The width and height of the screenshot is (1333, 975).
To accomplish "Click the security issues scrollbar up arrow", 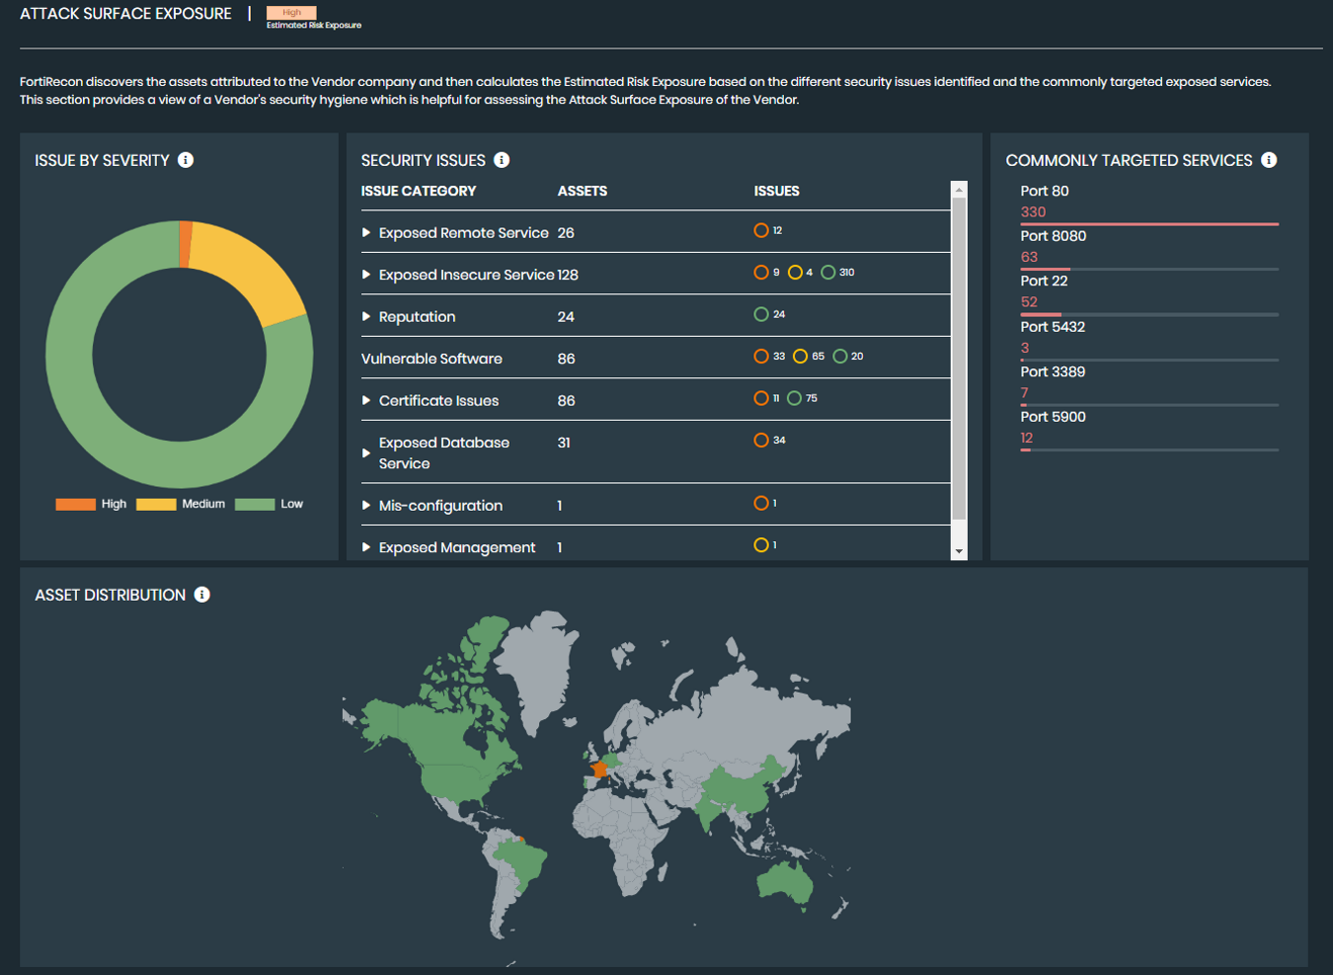I will tap(959, 190).
